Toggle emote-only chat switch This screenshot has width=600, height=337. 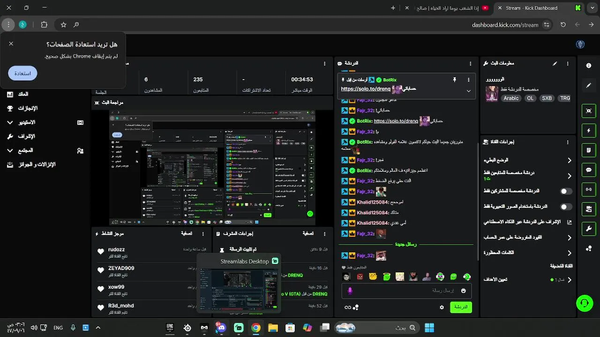[566, 206]
